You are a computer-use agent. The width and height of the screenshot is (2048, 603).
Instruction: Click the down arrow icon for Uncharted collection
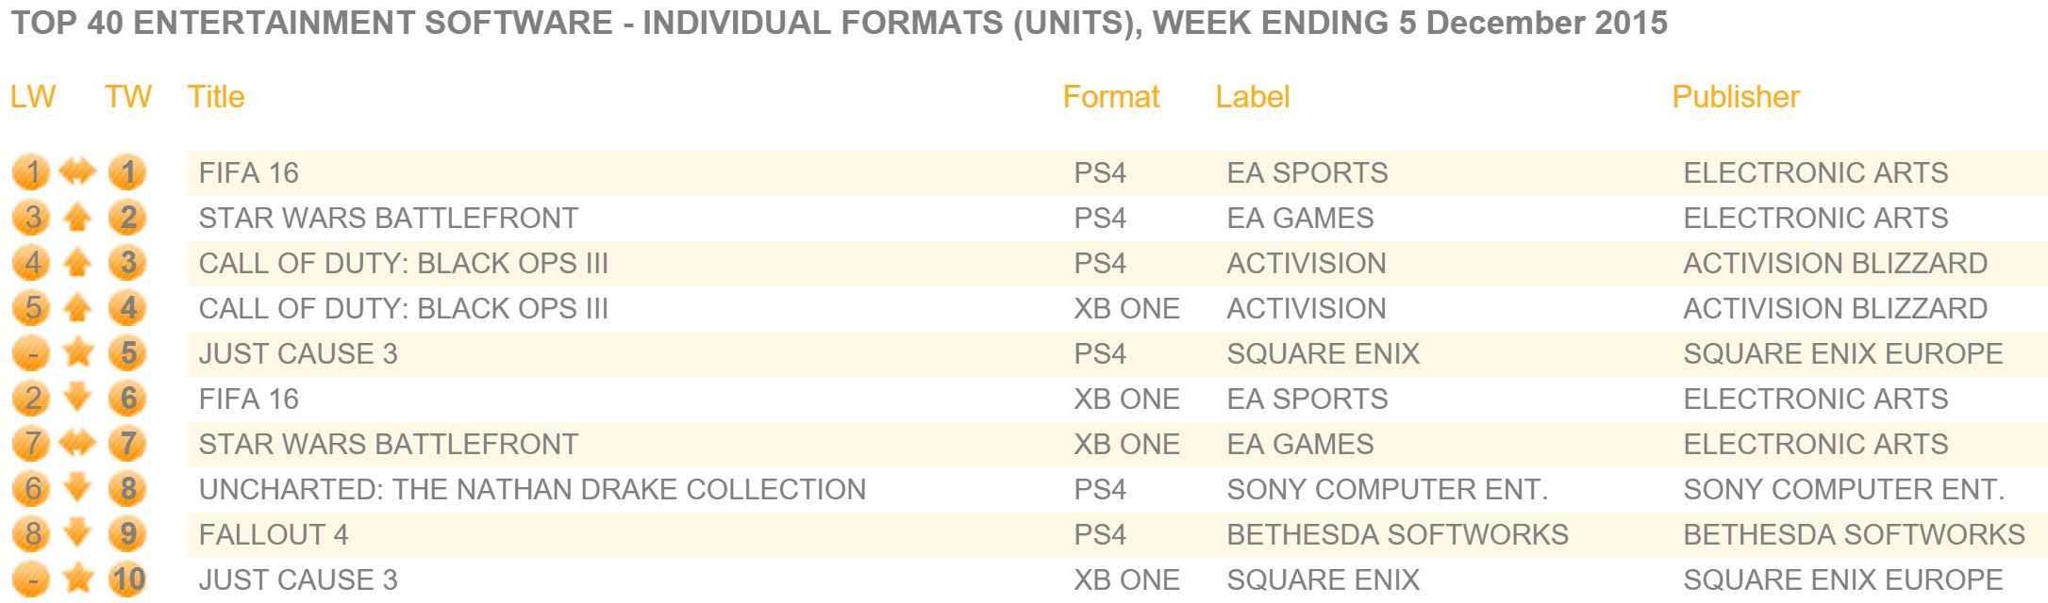coord(78,489)
